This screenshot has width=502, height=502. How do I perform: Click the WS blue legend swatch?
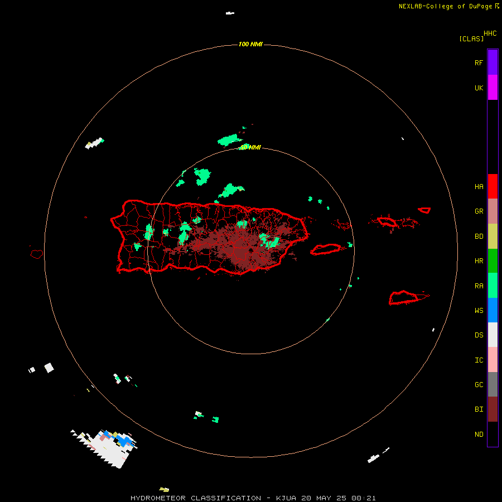493,310
